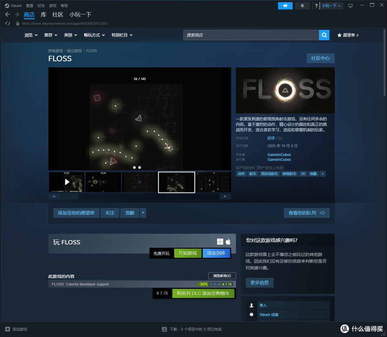The width and height of the screenshot is (387, 337).
Task: Select the fifth maze screenshot thumbnail
Action: (213, 182)
